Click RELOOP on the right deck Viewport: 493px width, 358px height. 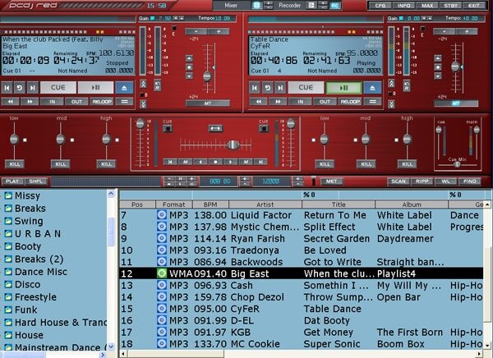[x=350, y=102]
